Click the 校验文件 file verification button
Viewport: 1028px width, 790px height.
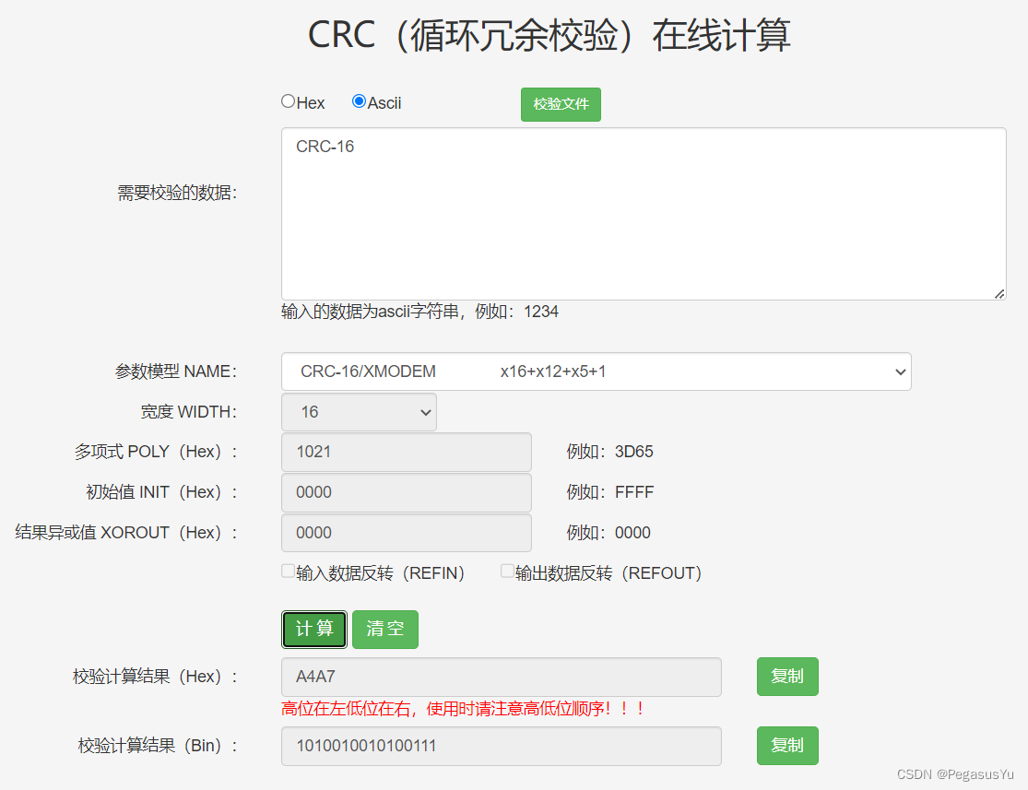coord(561,104)
